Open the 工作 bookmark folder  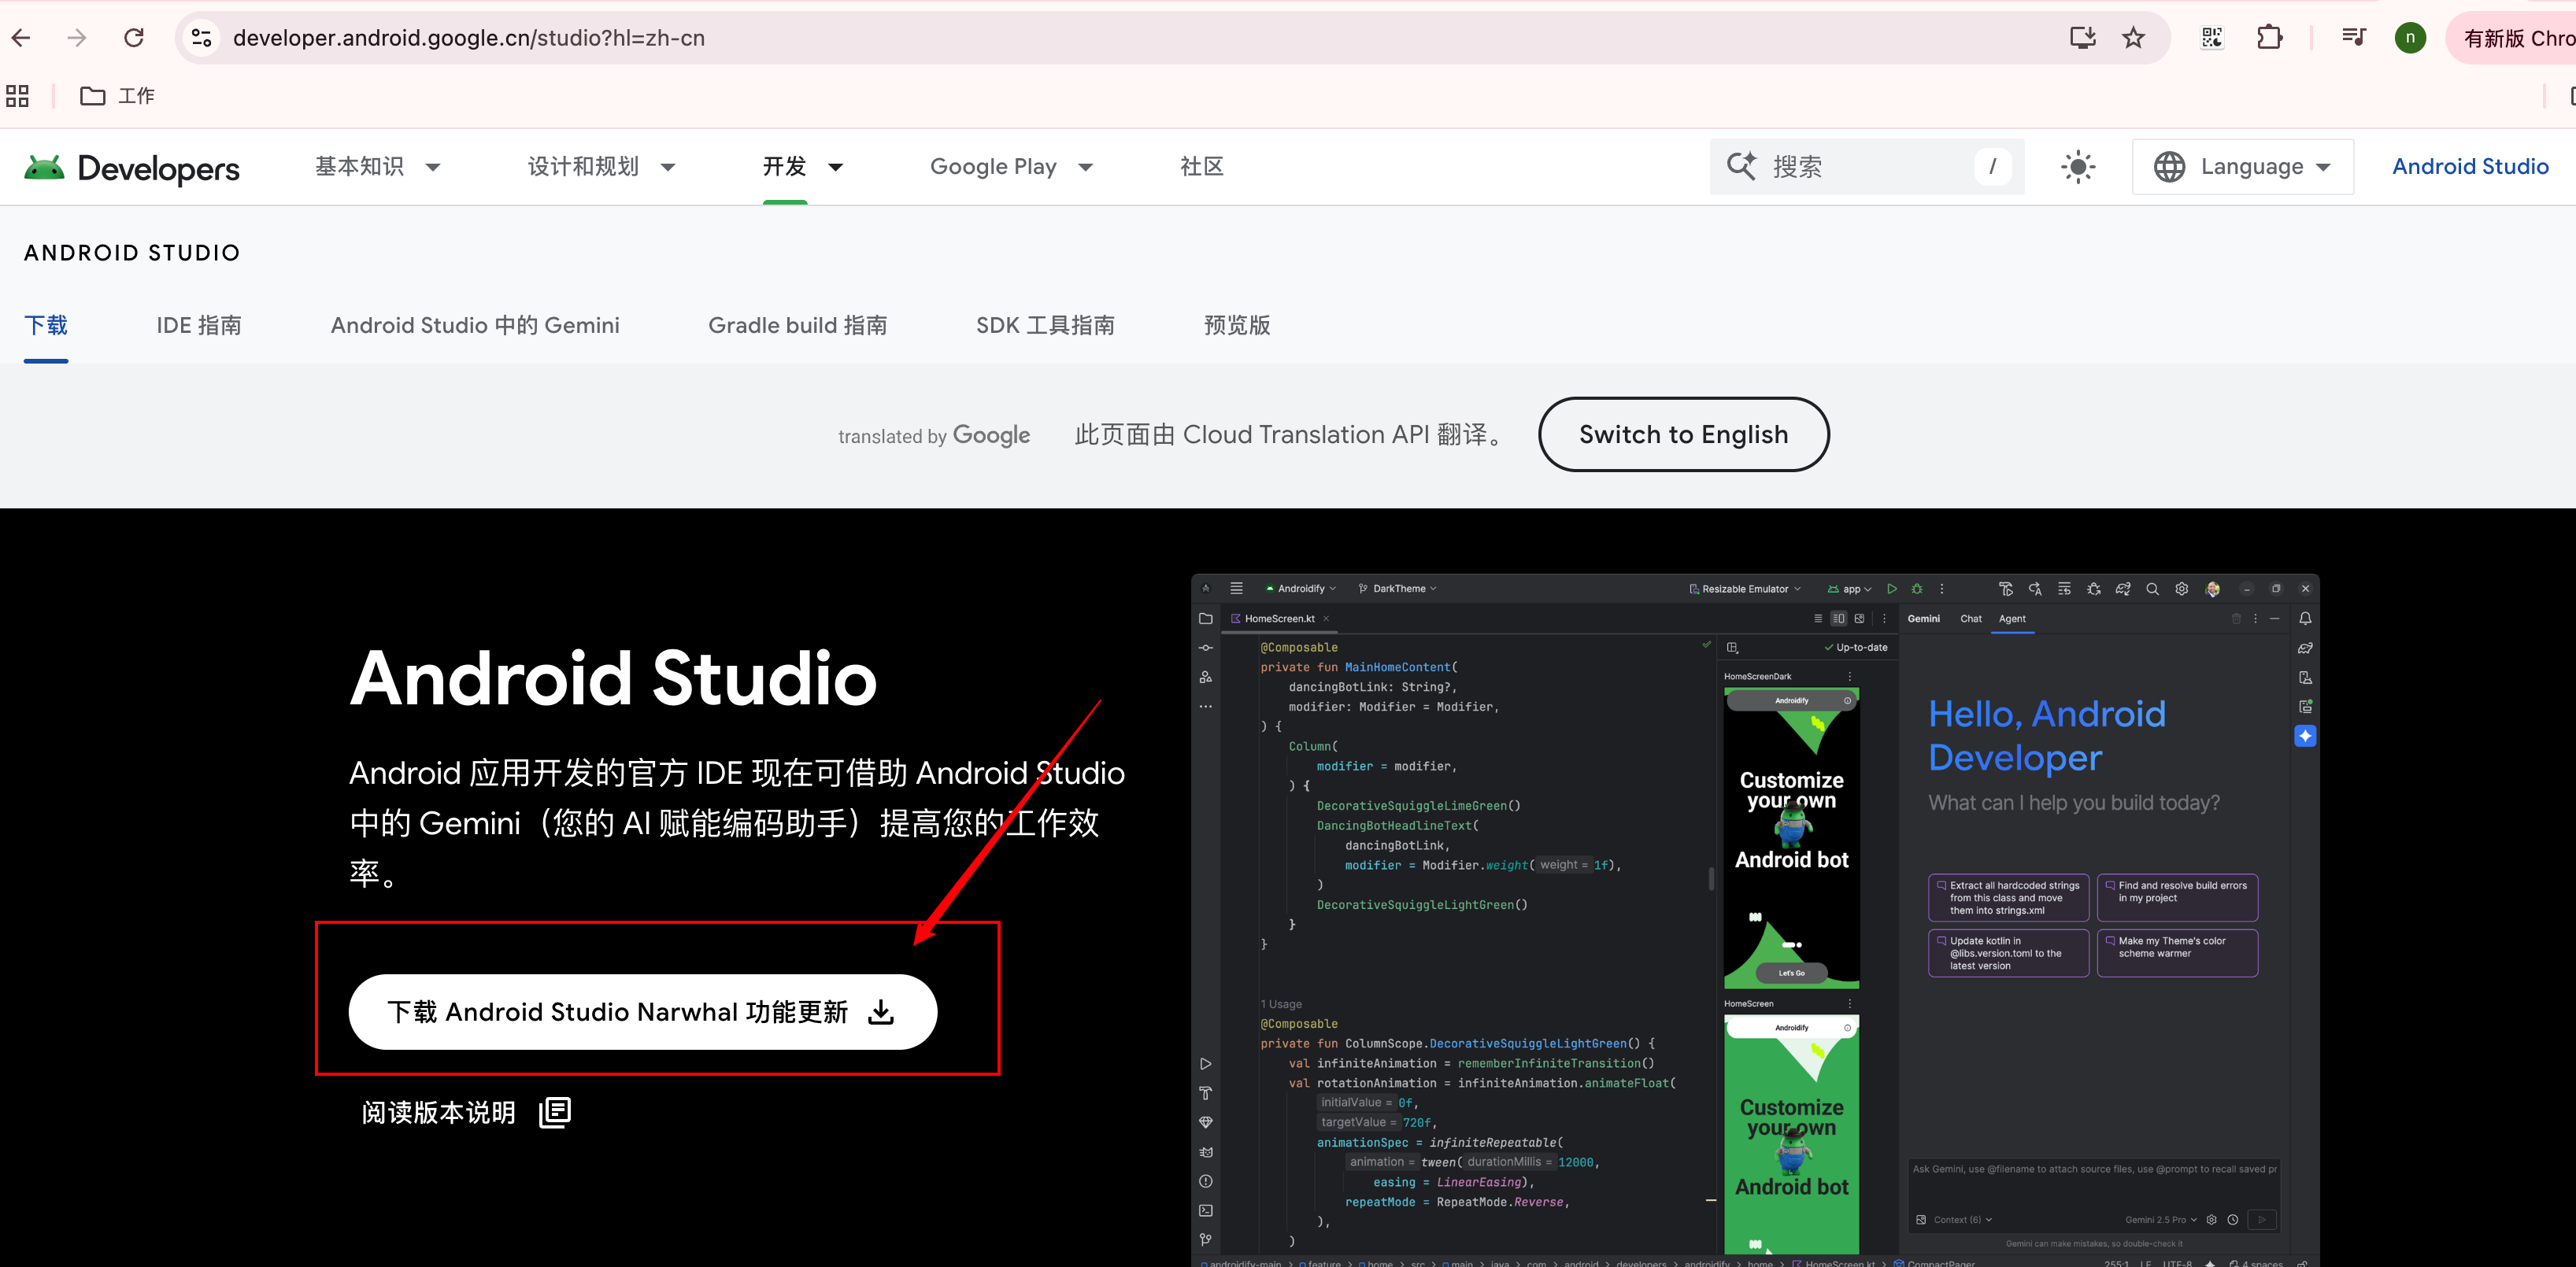coord(117,96)
